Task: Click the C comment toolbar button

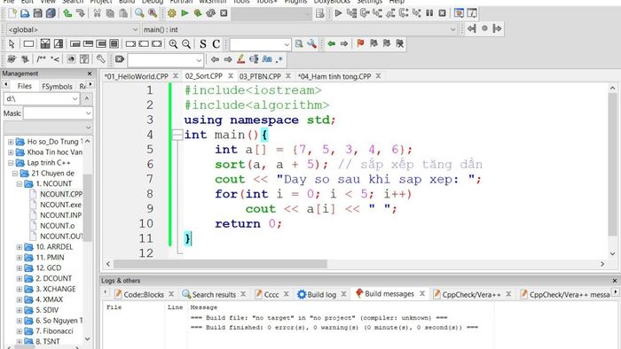Action: coord(216,44)
